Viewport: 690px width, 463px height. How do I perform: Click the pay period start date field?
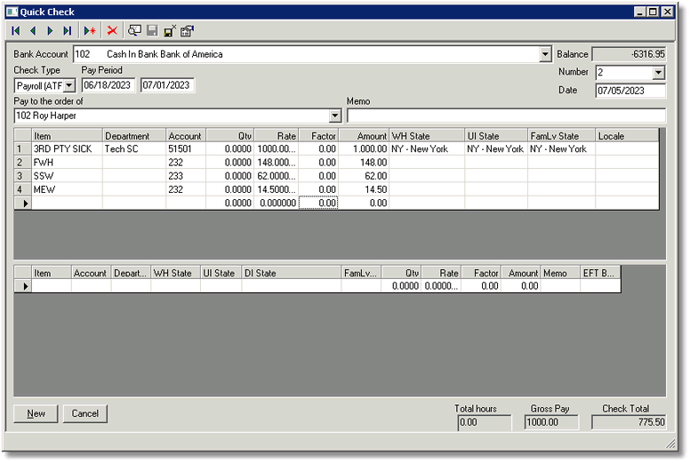108,85
